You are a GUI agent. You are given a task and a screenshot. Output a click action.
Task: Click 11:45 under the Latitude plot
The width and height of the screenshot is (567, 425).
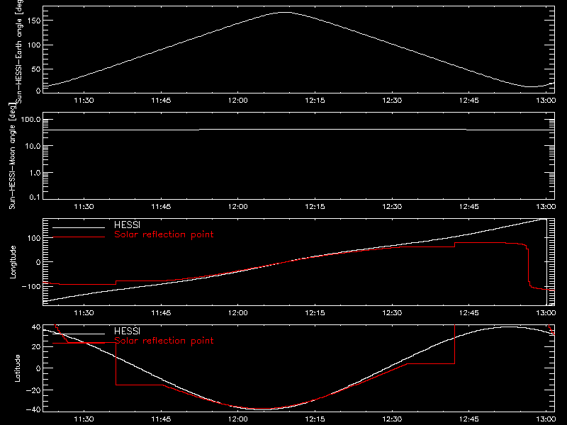tap(161, 419)
